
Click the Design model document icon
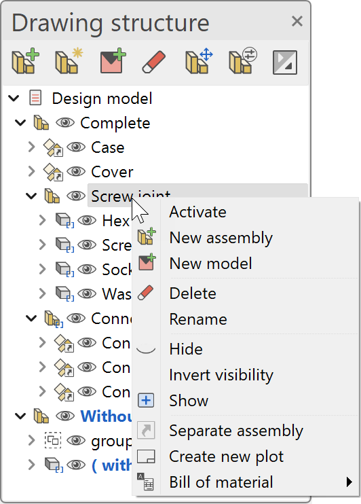point(35,98)
